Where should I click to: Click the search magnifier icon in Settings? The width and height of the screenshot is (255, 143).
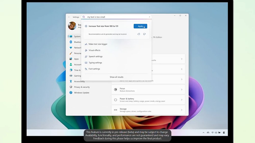pyautogui.click(x=84, y=17)
